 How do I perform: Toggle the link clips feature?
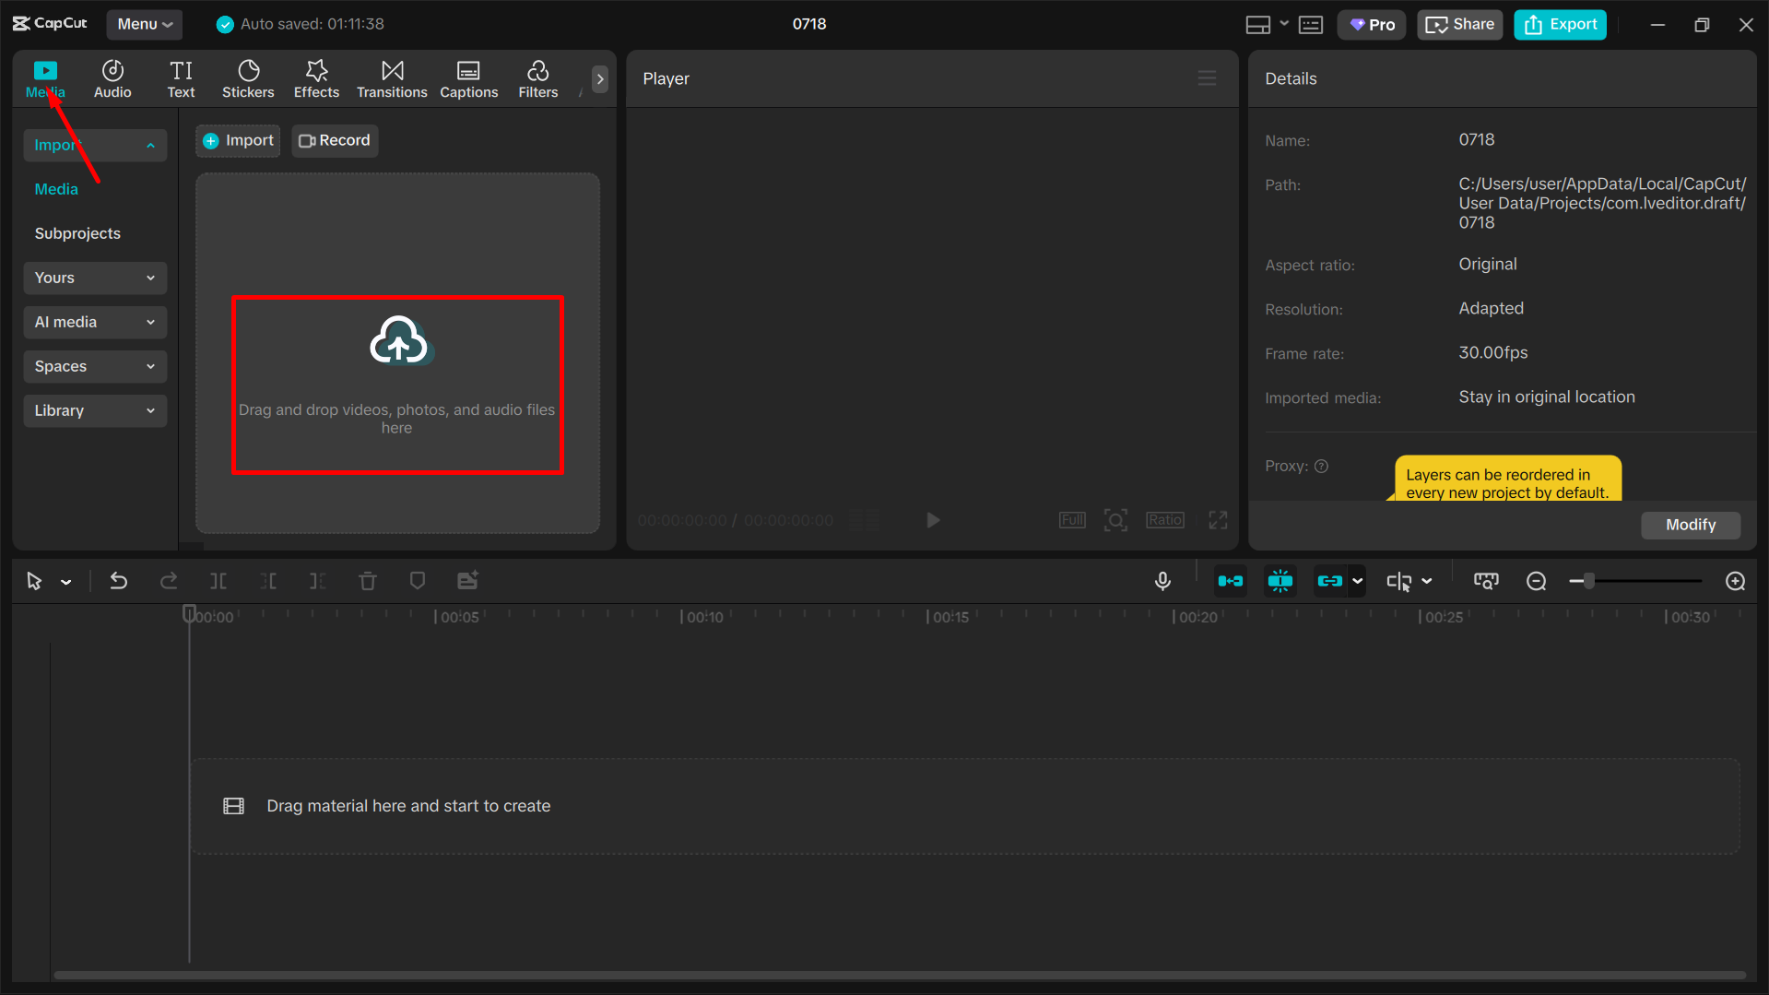point(1330,581)
